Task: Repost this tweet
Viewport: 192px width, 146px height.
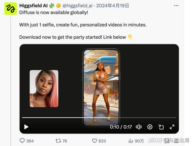Action: point(58,141)
